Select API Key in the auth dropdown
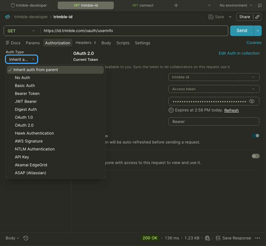Viewport: 266px width, 246px height. [x=22, y=157]
